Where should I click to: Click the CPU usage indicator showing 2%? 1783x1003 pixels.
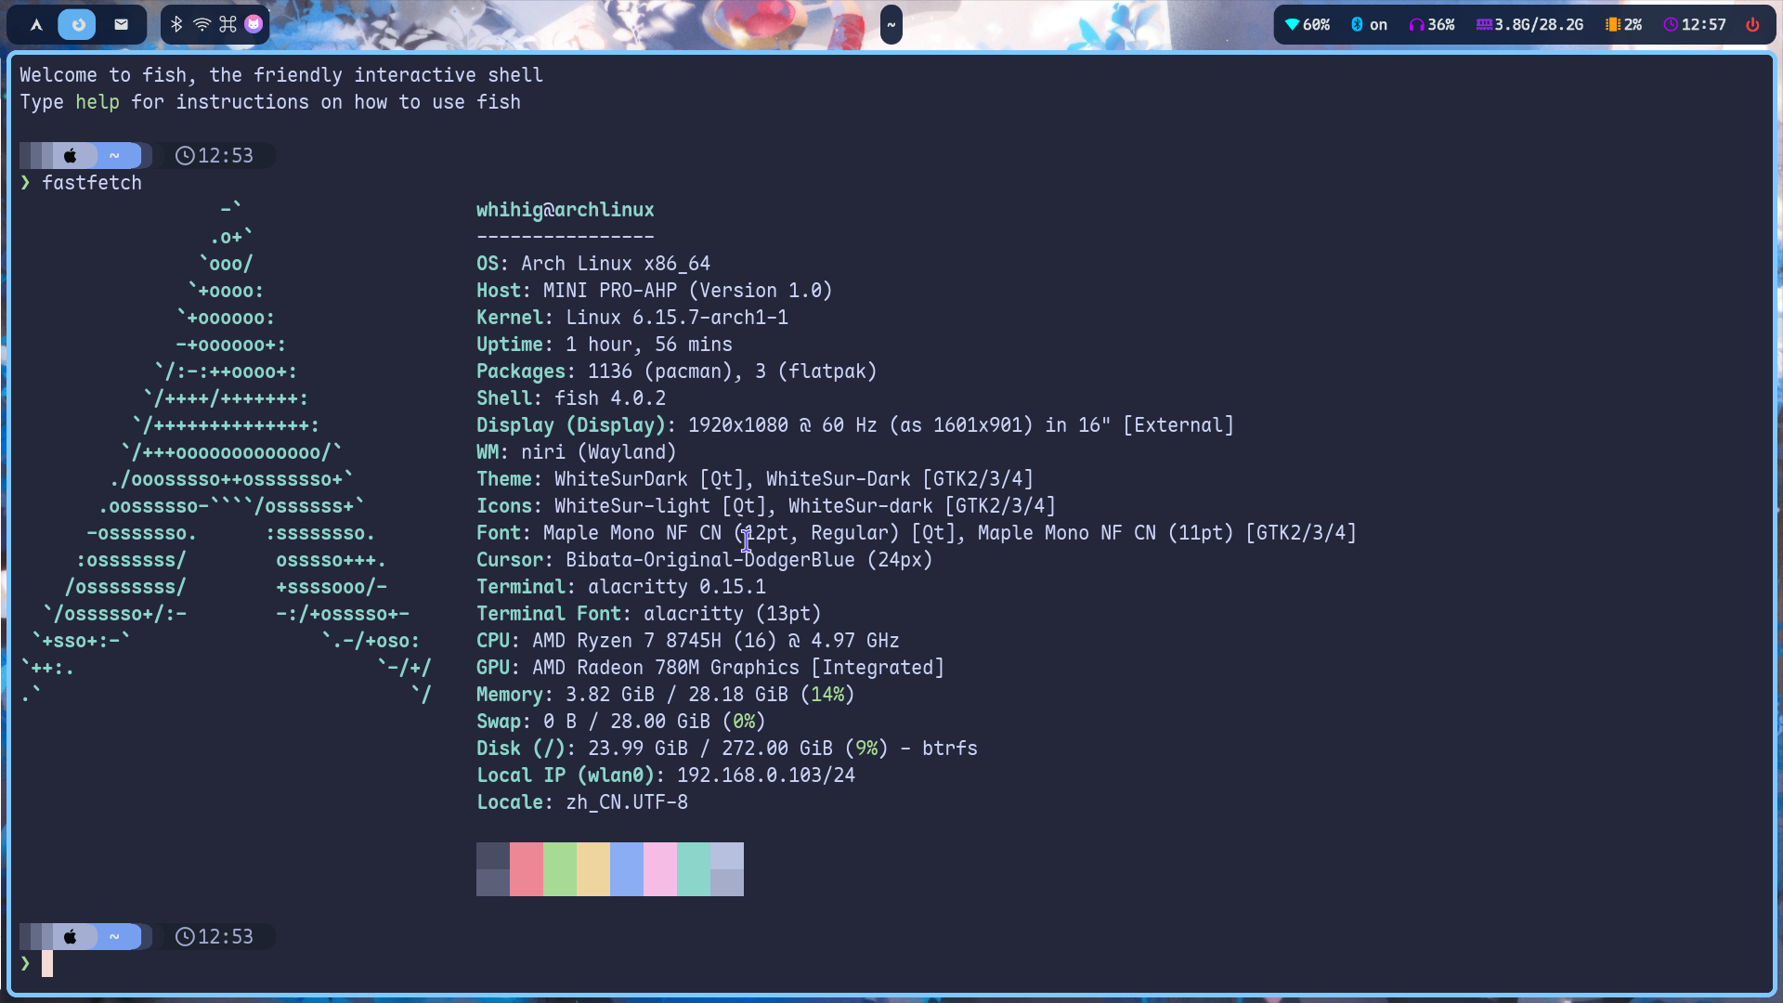coord(1624,24)
